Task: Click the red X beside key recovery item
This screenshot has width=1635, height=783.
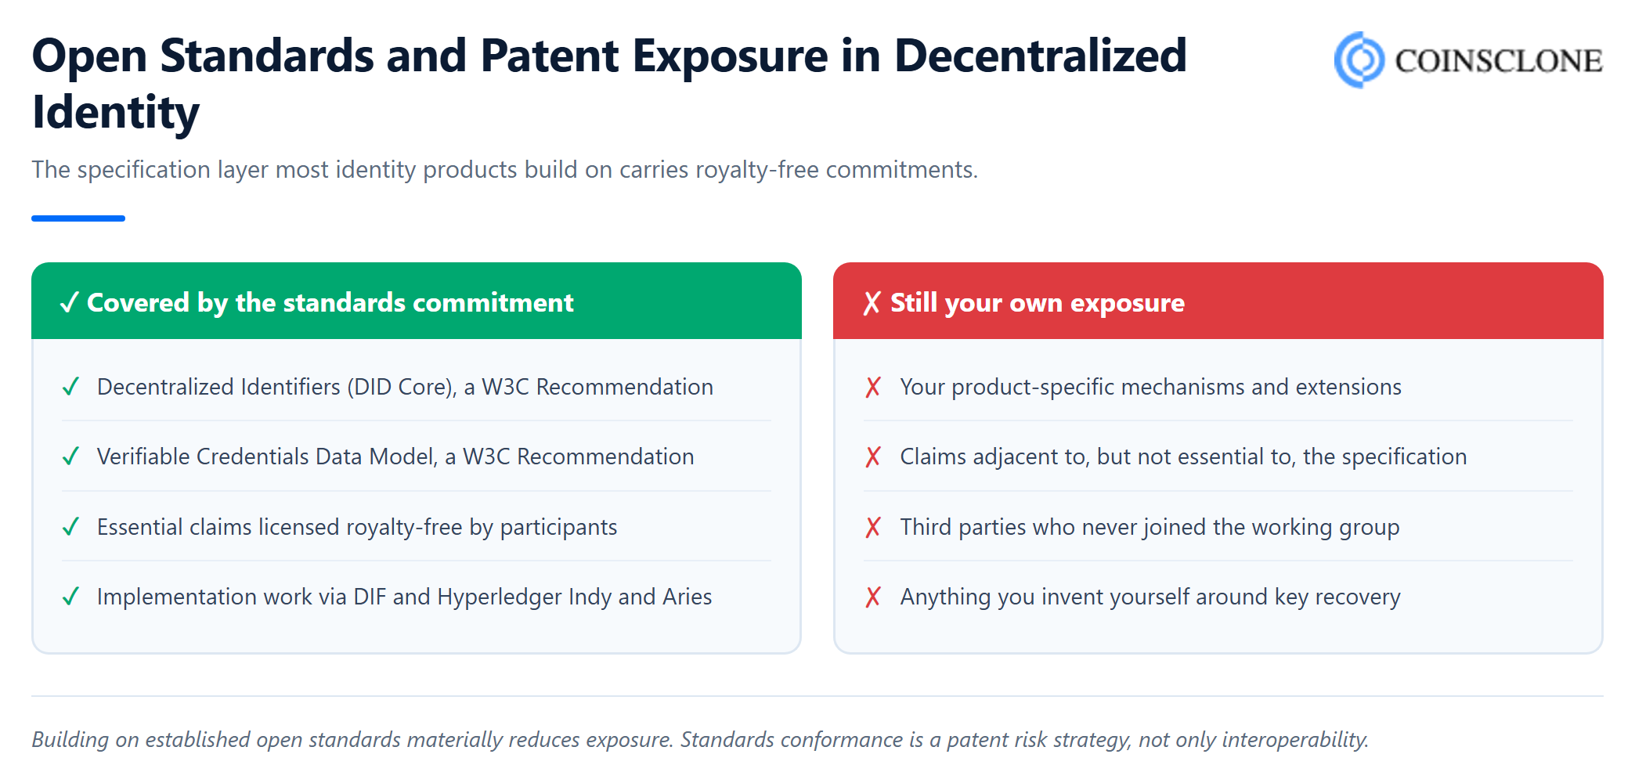Action: 873,597
